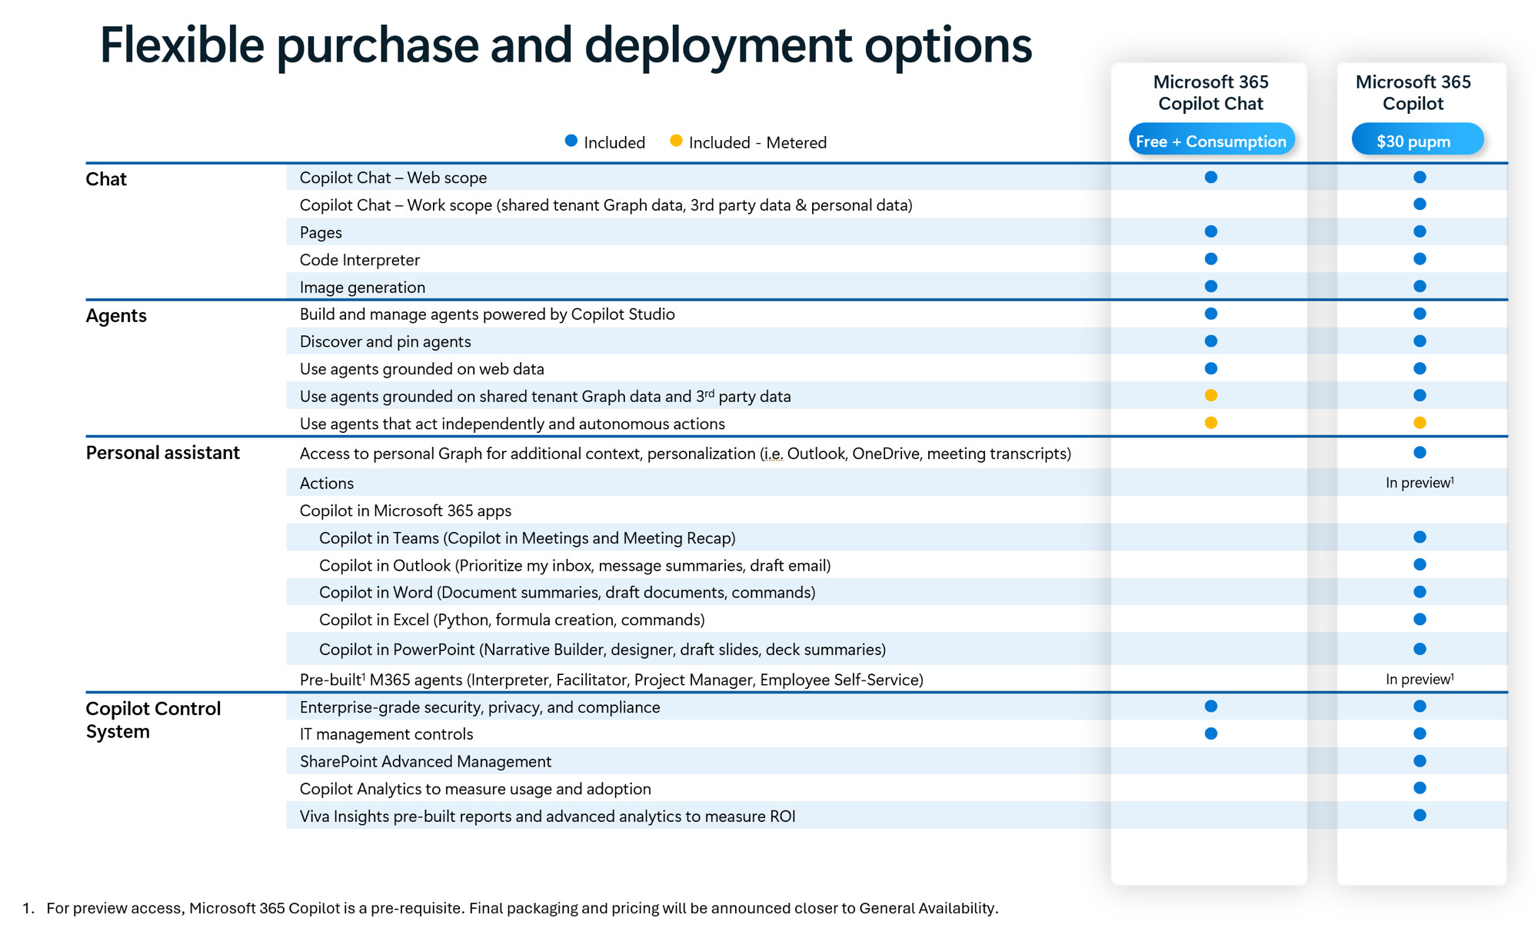Image resolution: width=1538 pixels, height=938 pixels.
Task: Click the 'Actions' row label
Action: click(327, 484)
